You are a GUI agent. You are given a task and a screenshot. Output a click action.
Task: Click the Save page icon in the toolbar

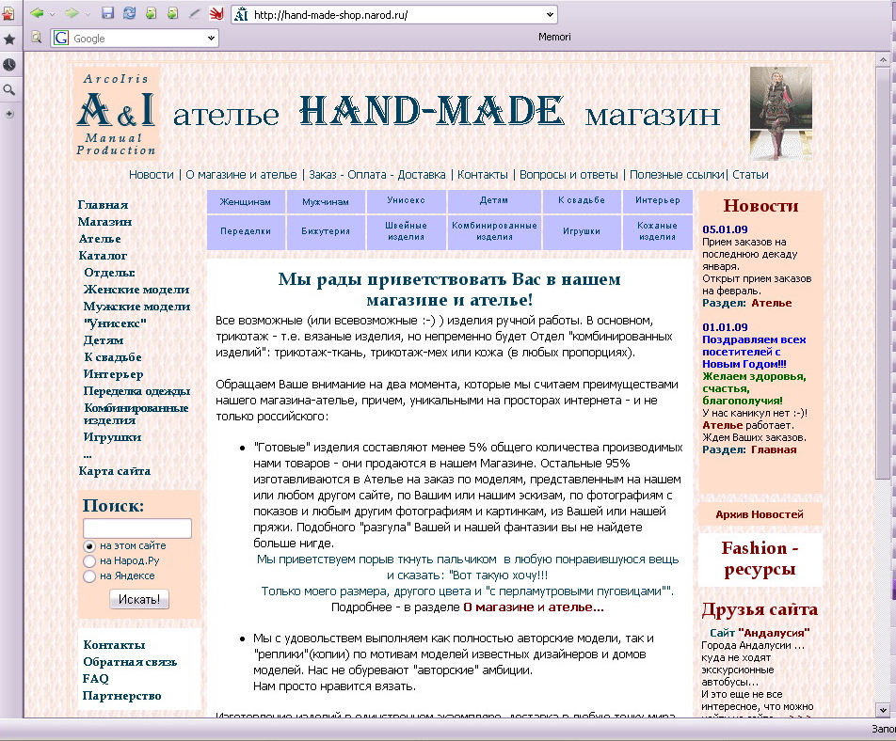(x=108, y=13)
